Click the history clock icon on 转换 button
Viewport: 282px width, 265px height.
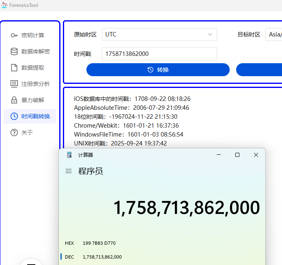(x=151, y=70)
